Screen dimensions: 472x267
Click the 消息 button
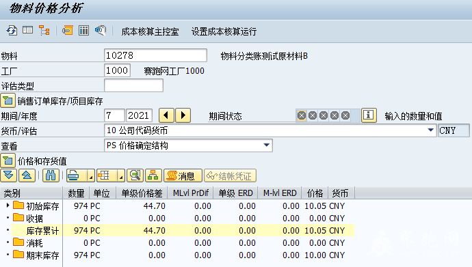coord(183,175)
